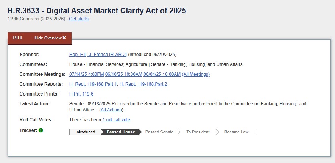Click the To President tracker stage
The image size is (335, 163).
point(197,132)
